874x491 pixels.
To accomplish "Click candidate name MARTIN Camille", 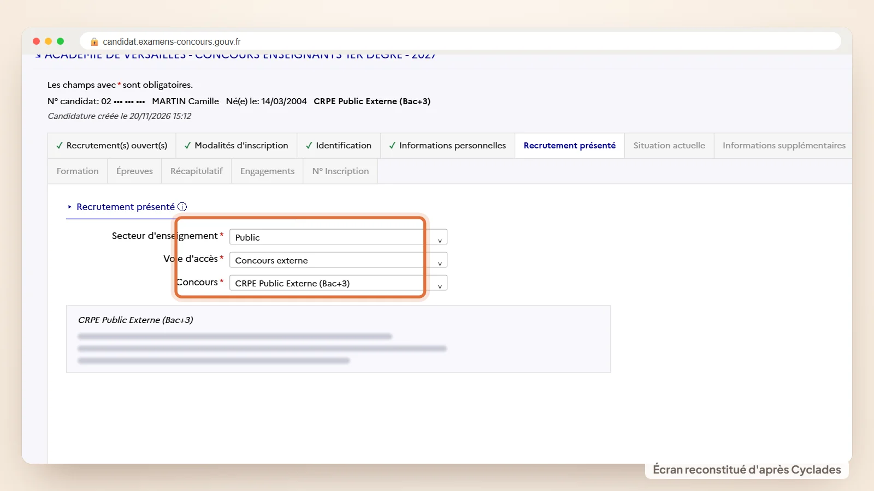I will tap(185, 101).
